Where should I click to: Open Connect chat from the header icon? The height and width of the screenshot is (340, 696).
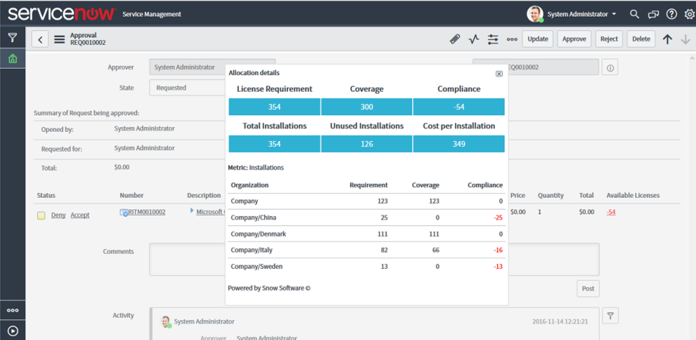(x=653, y=14)
